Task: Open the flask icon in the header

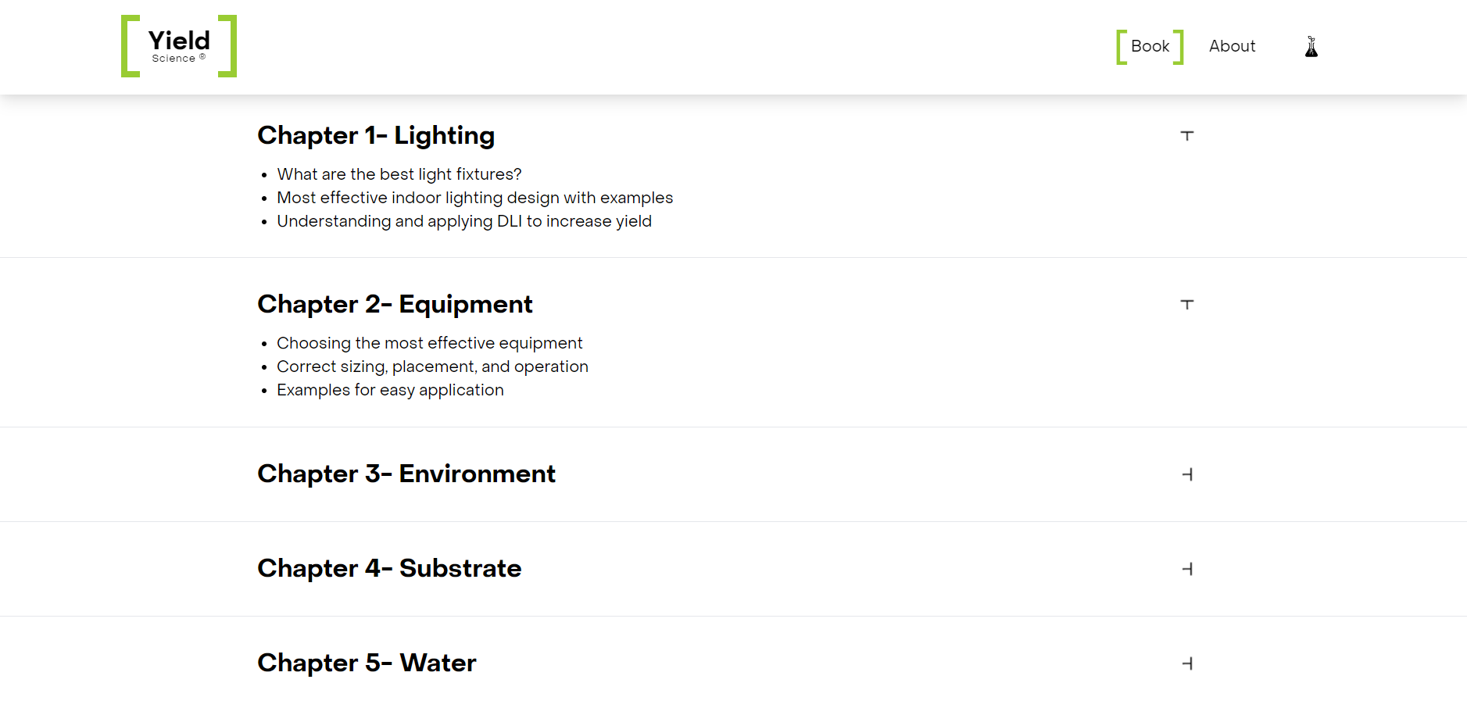Action: tap(1311, 47)
